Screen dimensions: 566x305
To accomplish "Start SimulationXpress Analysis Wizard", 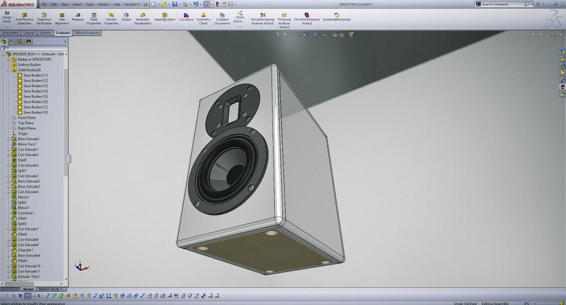I will (263, 19).
